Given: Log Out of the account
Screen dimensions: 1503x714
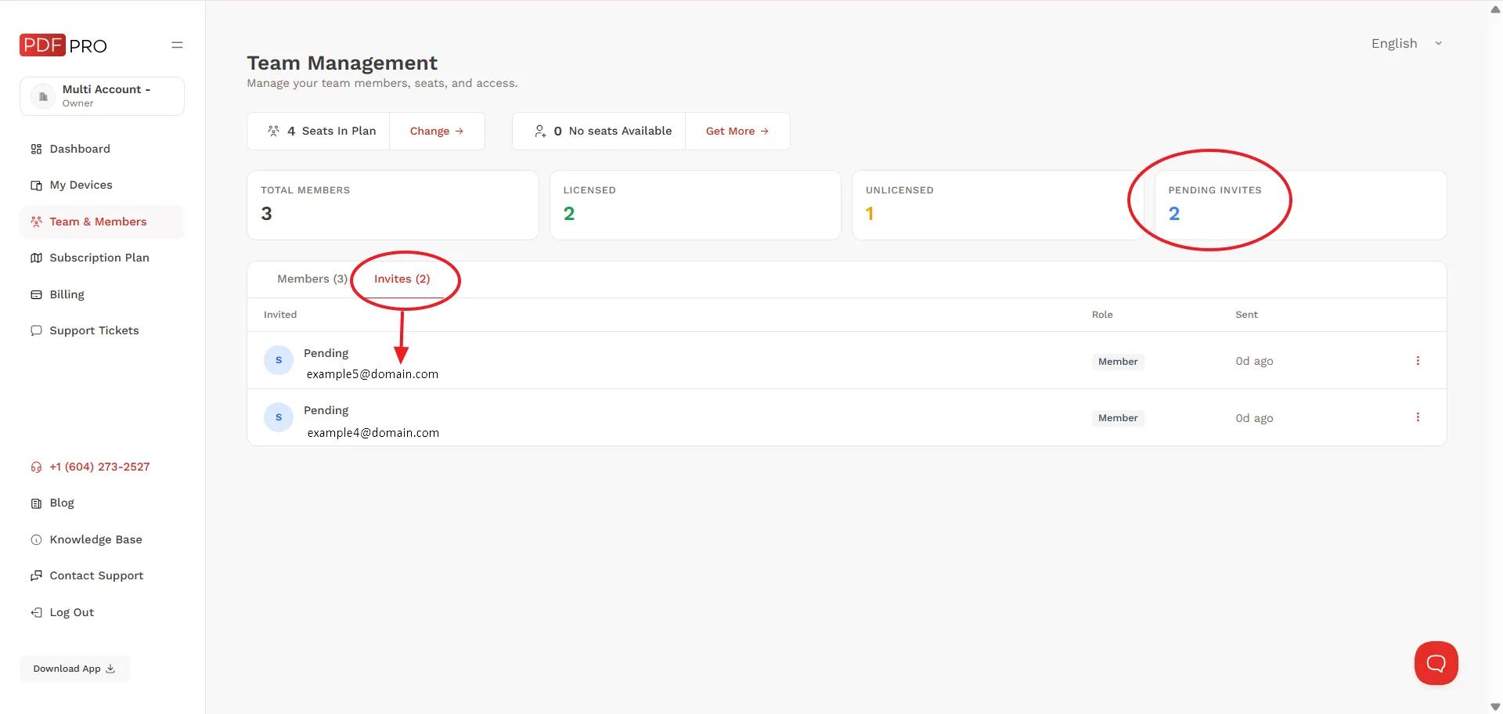Looking at the screenshot, I should tap(71, 612).
